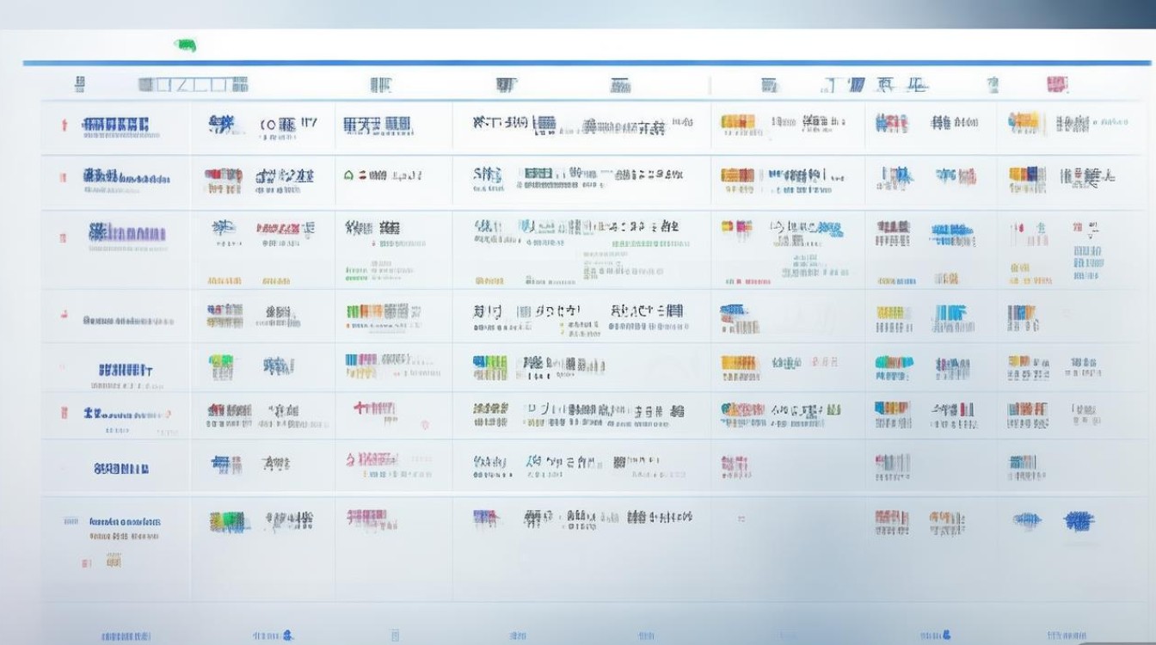
Task: Open the pink grid icon at the far right of the header row
Action: click(1055, 83)
